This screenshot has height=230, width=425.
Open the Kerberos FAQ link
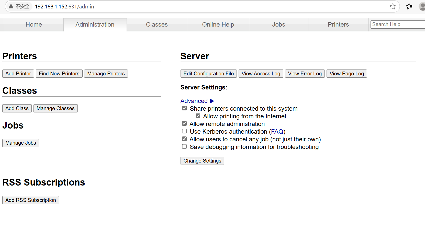coord(277,132)
